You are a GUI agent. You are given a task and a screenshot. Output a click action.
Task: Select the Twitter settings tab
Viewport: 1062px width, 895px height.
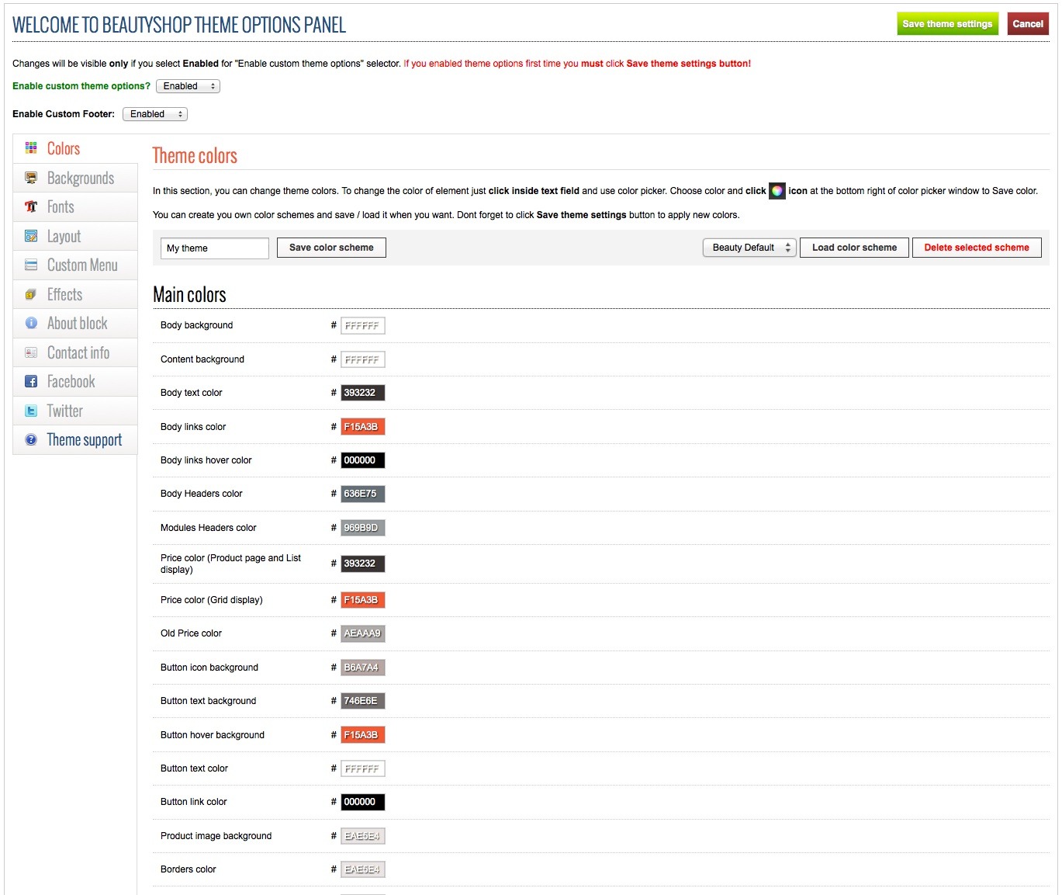click(75, 411)
